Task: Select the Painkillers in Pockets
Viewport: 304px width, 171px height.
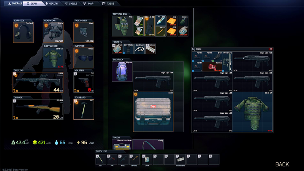Action: pyautogui.click(x=150, y=49)
